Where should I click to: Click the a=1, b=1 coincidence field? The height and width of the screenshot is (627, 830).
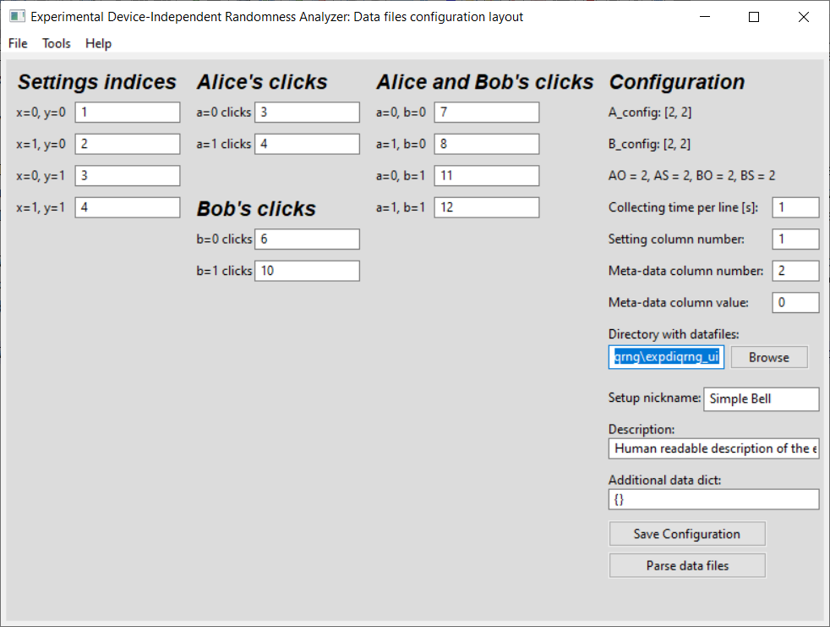(487, 207)
